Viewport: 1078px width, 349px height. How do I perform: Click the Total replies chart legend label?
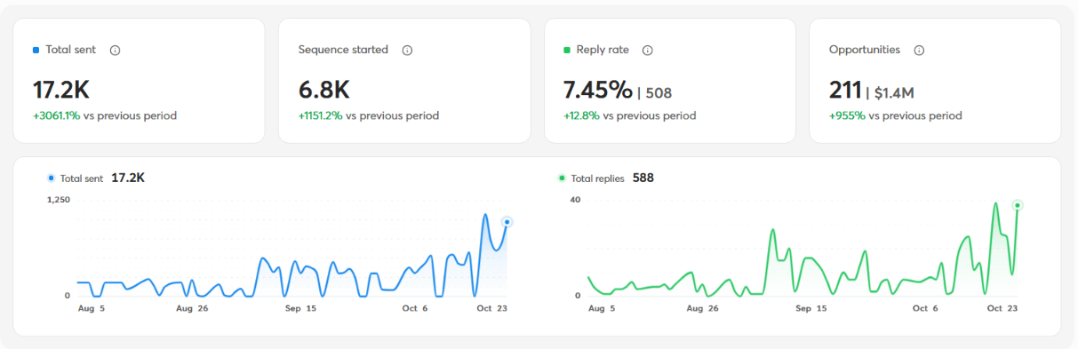click(597, 178)
